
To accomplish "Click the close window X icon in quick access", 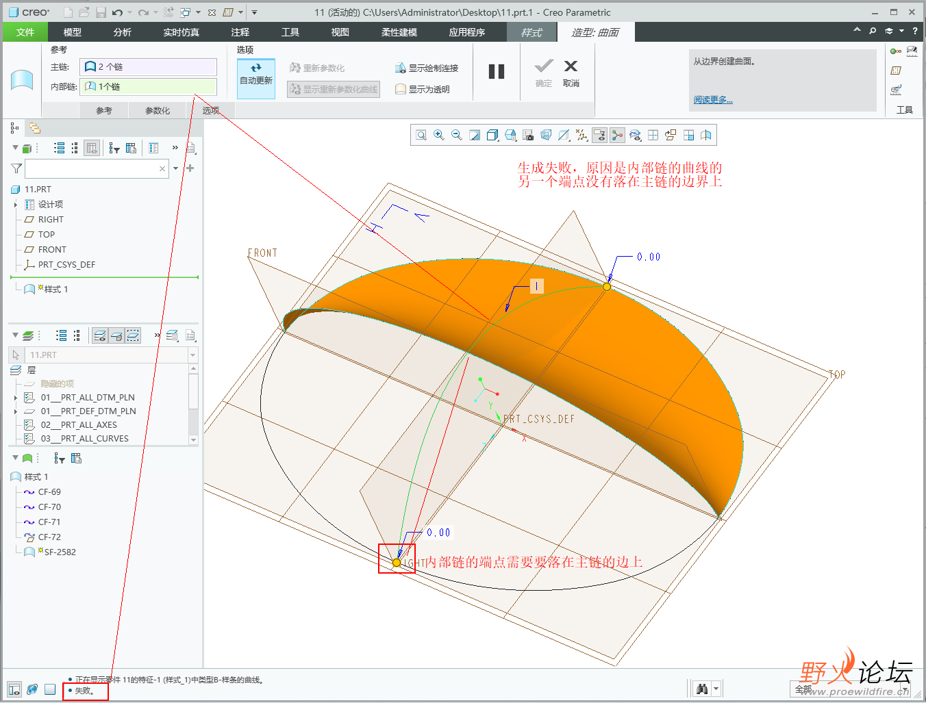I will (x=212, y=12).
